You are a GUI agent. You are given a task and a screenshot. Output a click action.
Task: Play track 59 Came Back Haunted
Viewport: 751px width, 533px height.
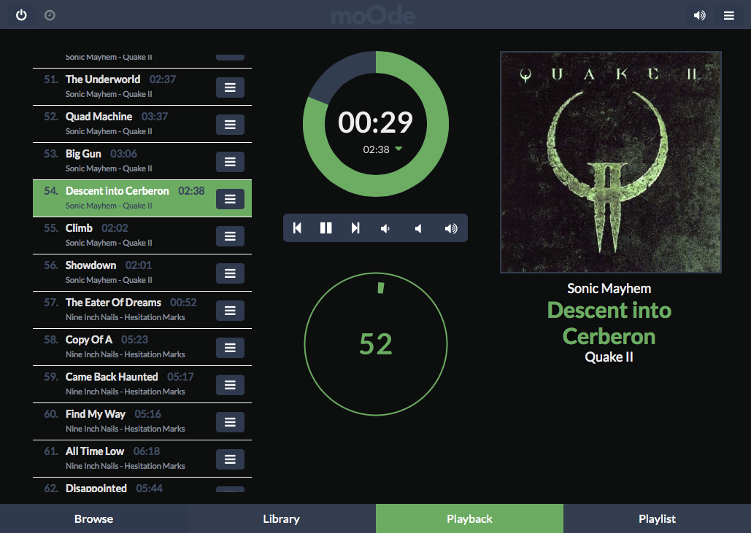pyautogui.click(x=142, y=384)
